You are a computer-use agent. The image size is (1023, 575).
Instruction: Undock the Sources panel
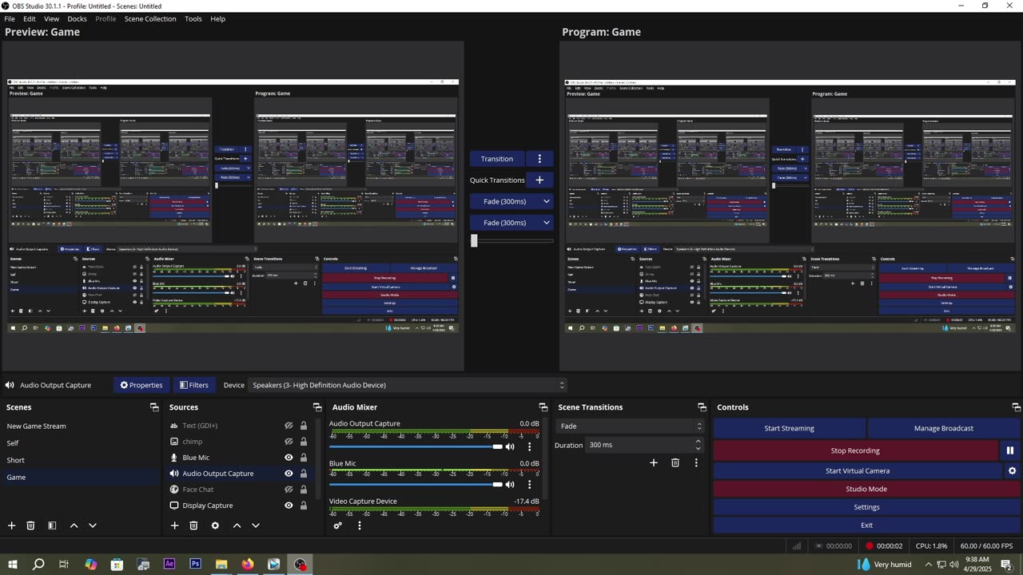(x=317, y=407)
